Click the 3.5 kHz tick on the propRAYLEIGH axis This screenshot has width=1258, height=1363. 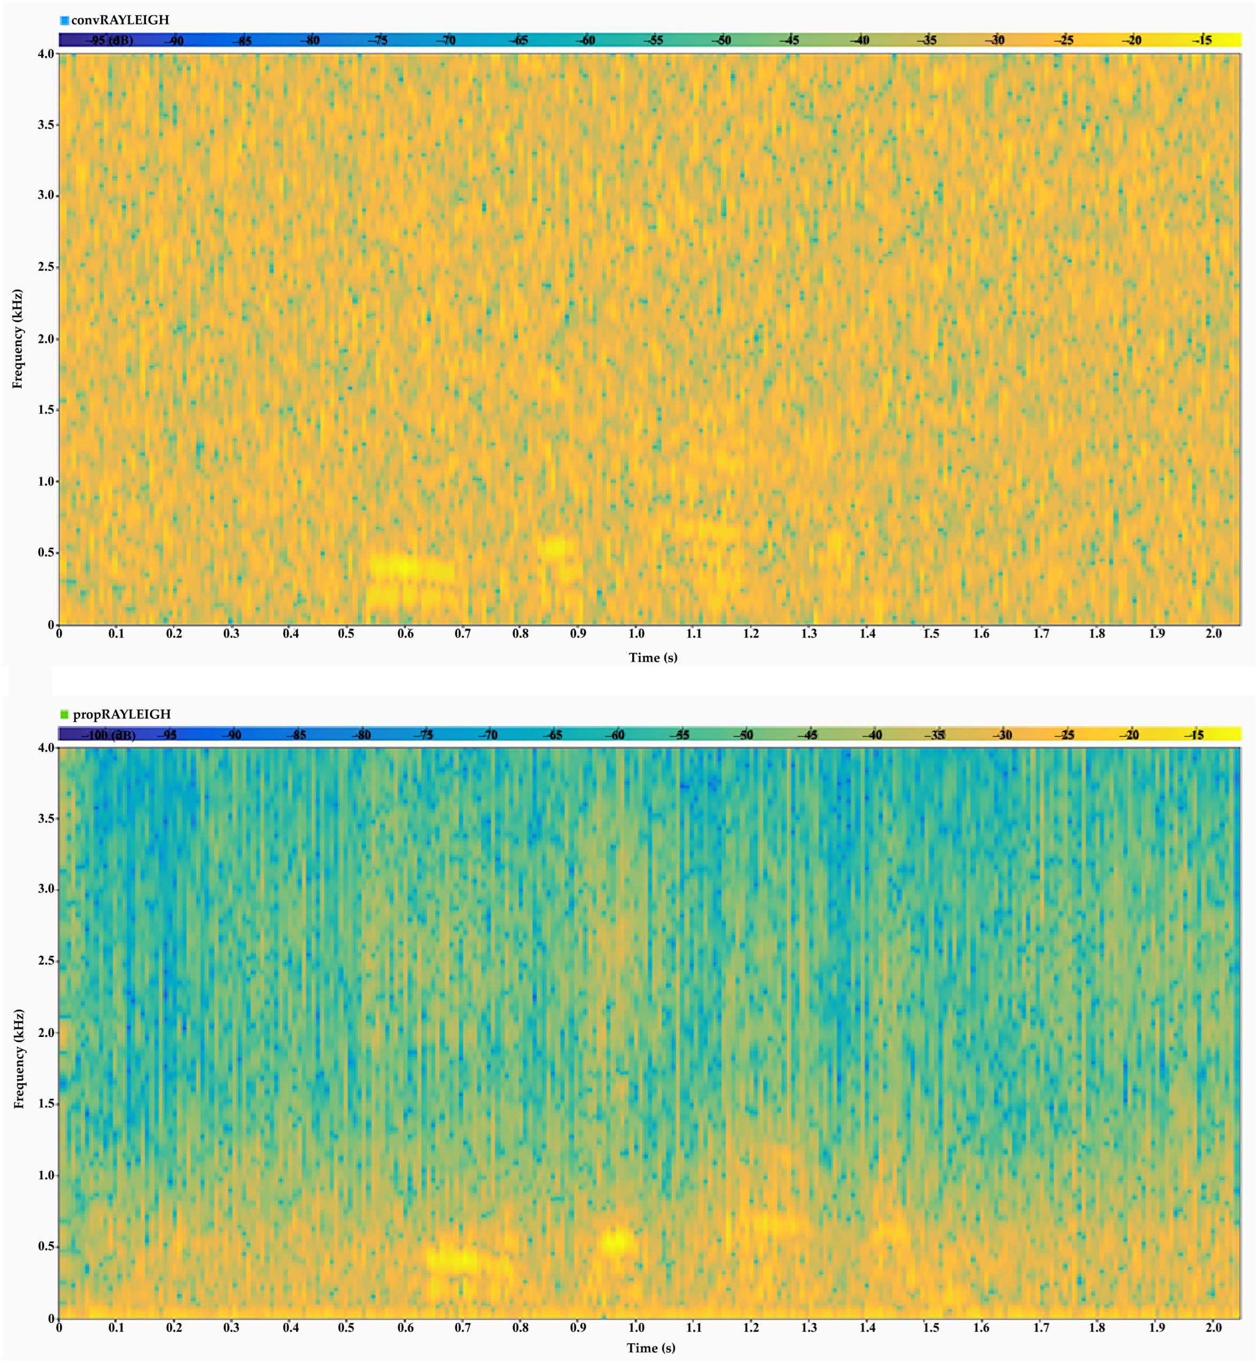coord(46,819)
